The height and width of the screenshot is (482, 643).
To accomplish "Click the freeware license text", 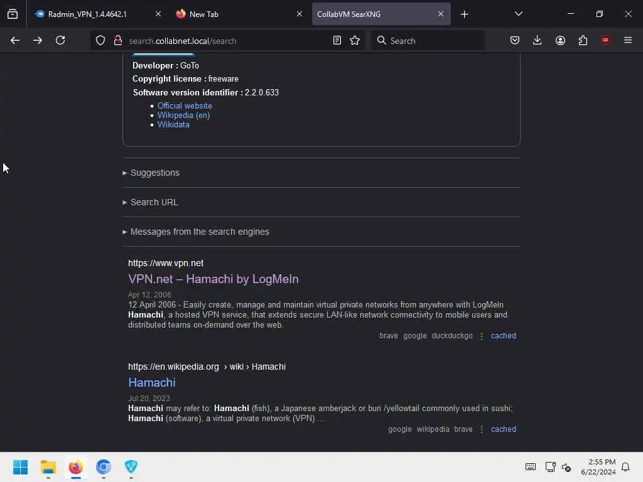I will pyautogui.click(x=223, y=78).
